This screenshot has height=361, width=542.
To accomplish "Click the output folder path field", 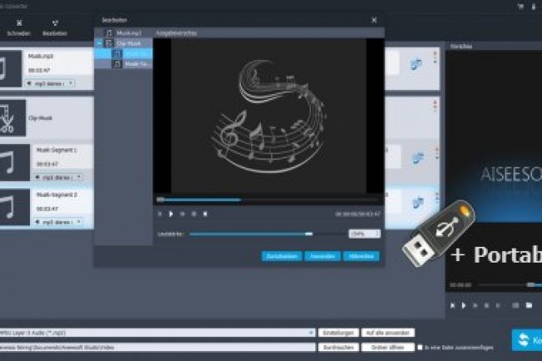I will (158, 347).
